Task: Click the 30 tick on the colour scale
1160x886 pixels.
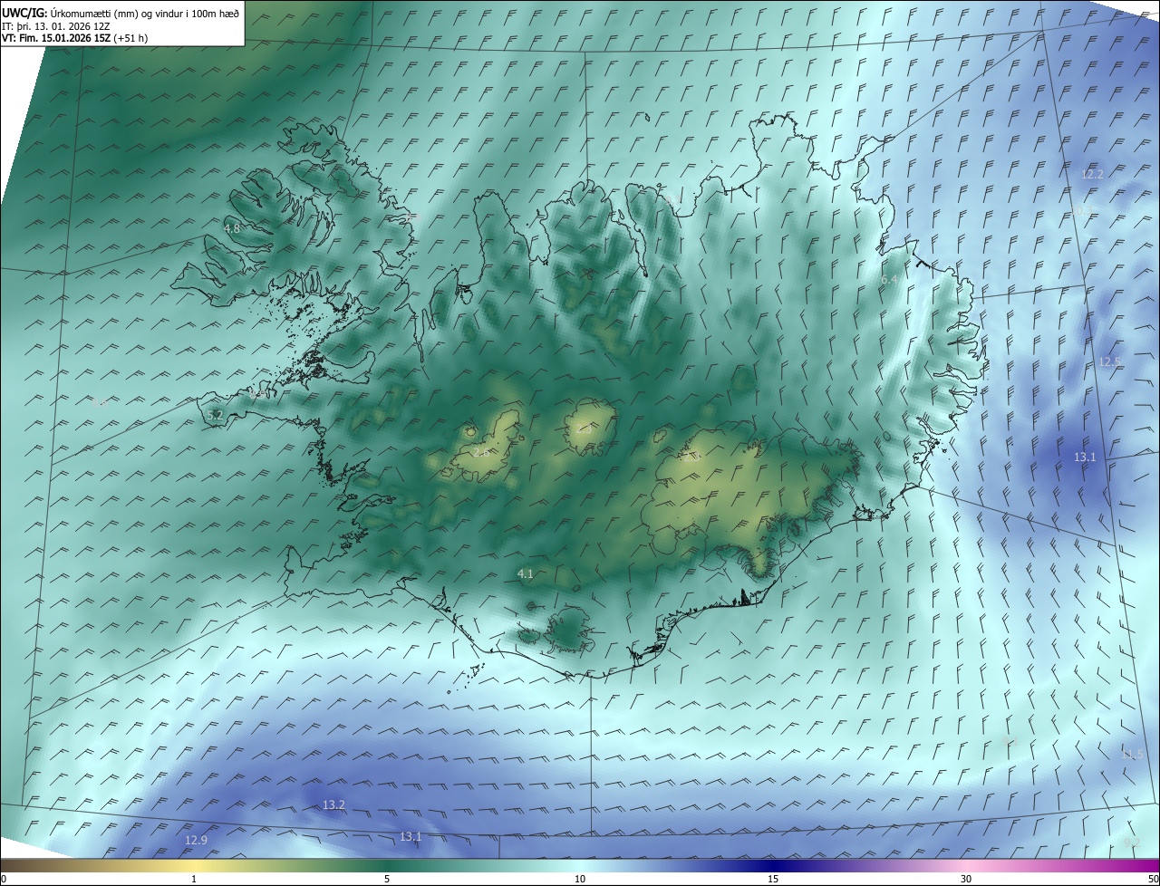Action: pos(966,880)
